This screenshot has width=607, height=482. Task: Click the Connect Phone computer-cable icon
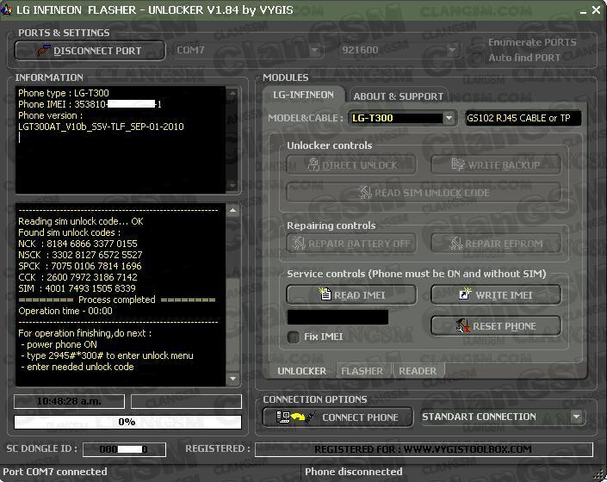296,417
